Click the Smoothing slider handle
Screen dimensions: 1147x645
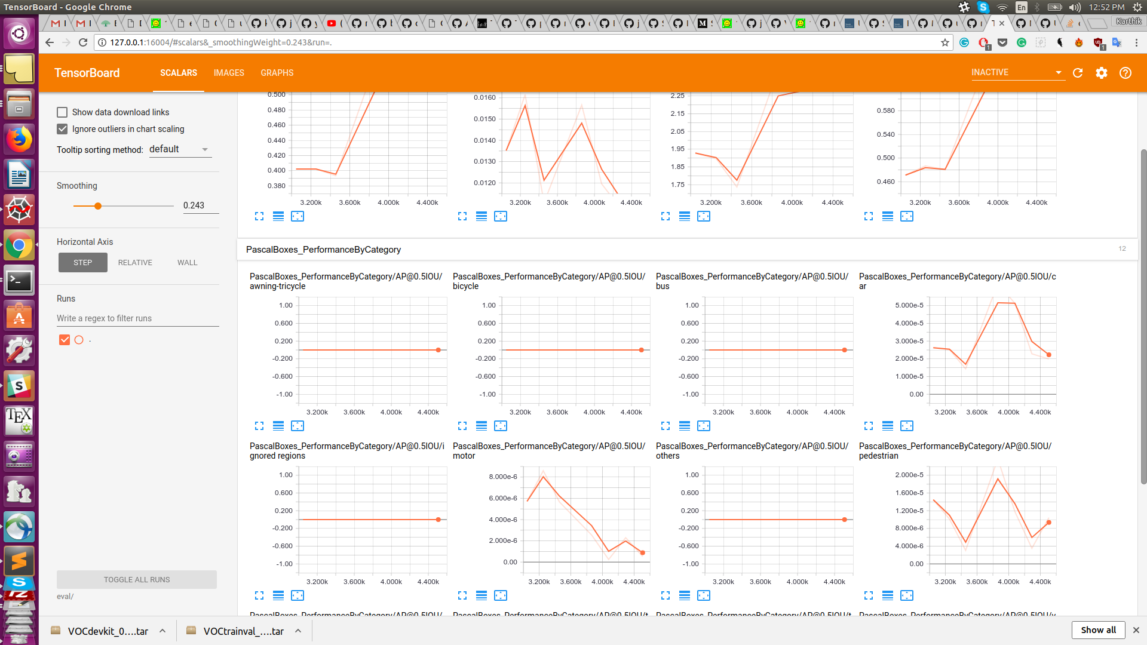(x=98, y=206)
